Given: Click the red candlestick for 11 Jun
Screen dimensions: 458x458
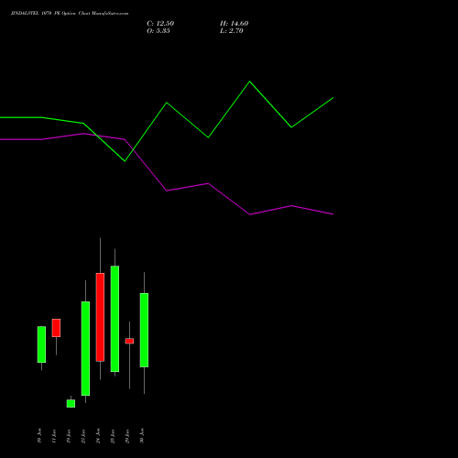Looking at the screenshot, I should pyautogui.click(x=56, y=328).
